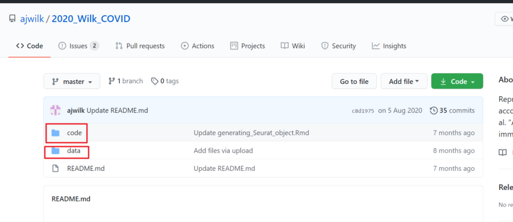Expand the master branch dropdown

[x=72, y=82]
